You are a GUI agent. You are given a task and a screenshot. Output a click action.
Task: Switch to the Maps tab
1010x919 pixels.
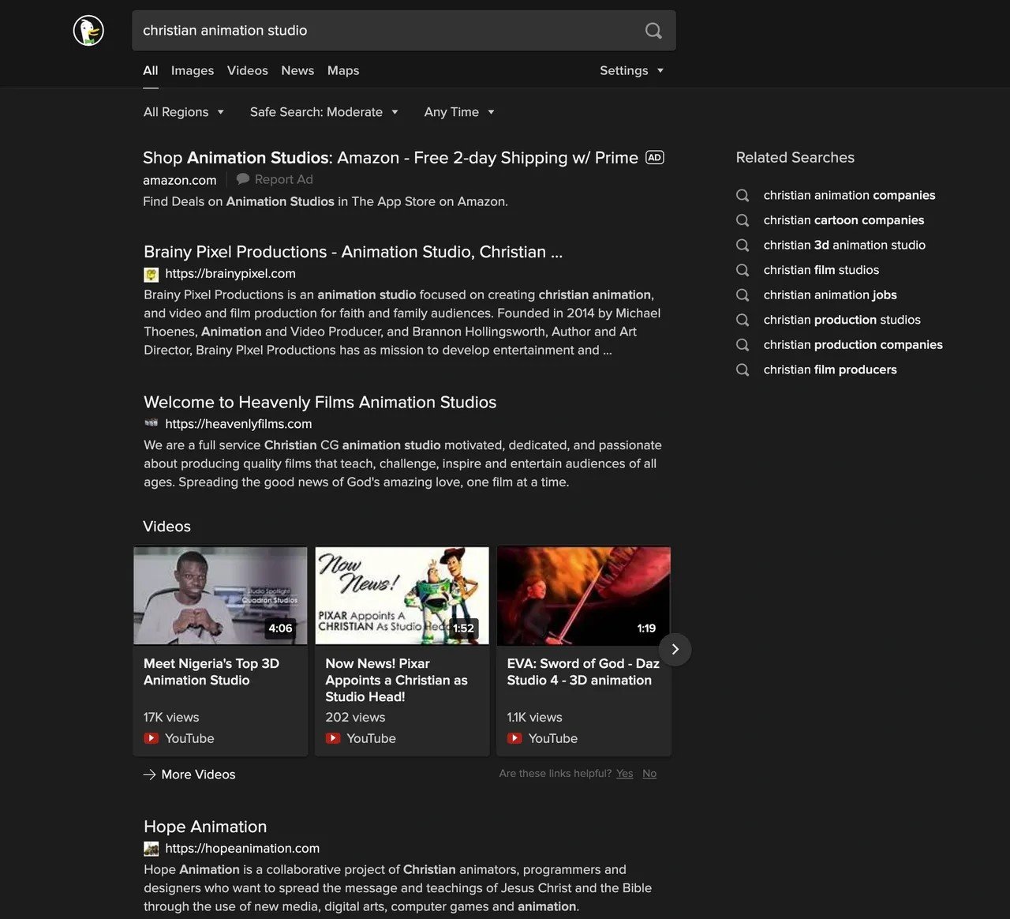[x=343, y=70]
